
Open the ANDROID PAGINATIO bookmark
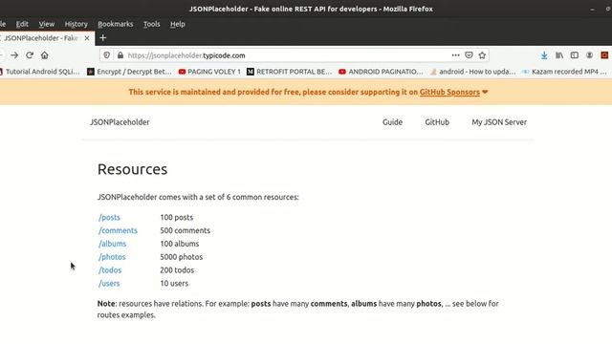point(381,72)
